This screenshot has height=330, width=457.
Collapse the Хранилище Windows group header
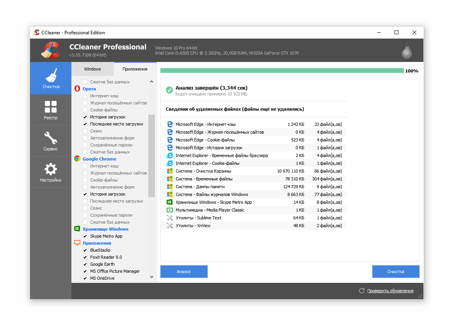pyautogui.click(x=105, y=229)
